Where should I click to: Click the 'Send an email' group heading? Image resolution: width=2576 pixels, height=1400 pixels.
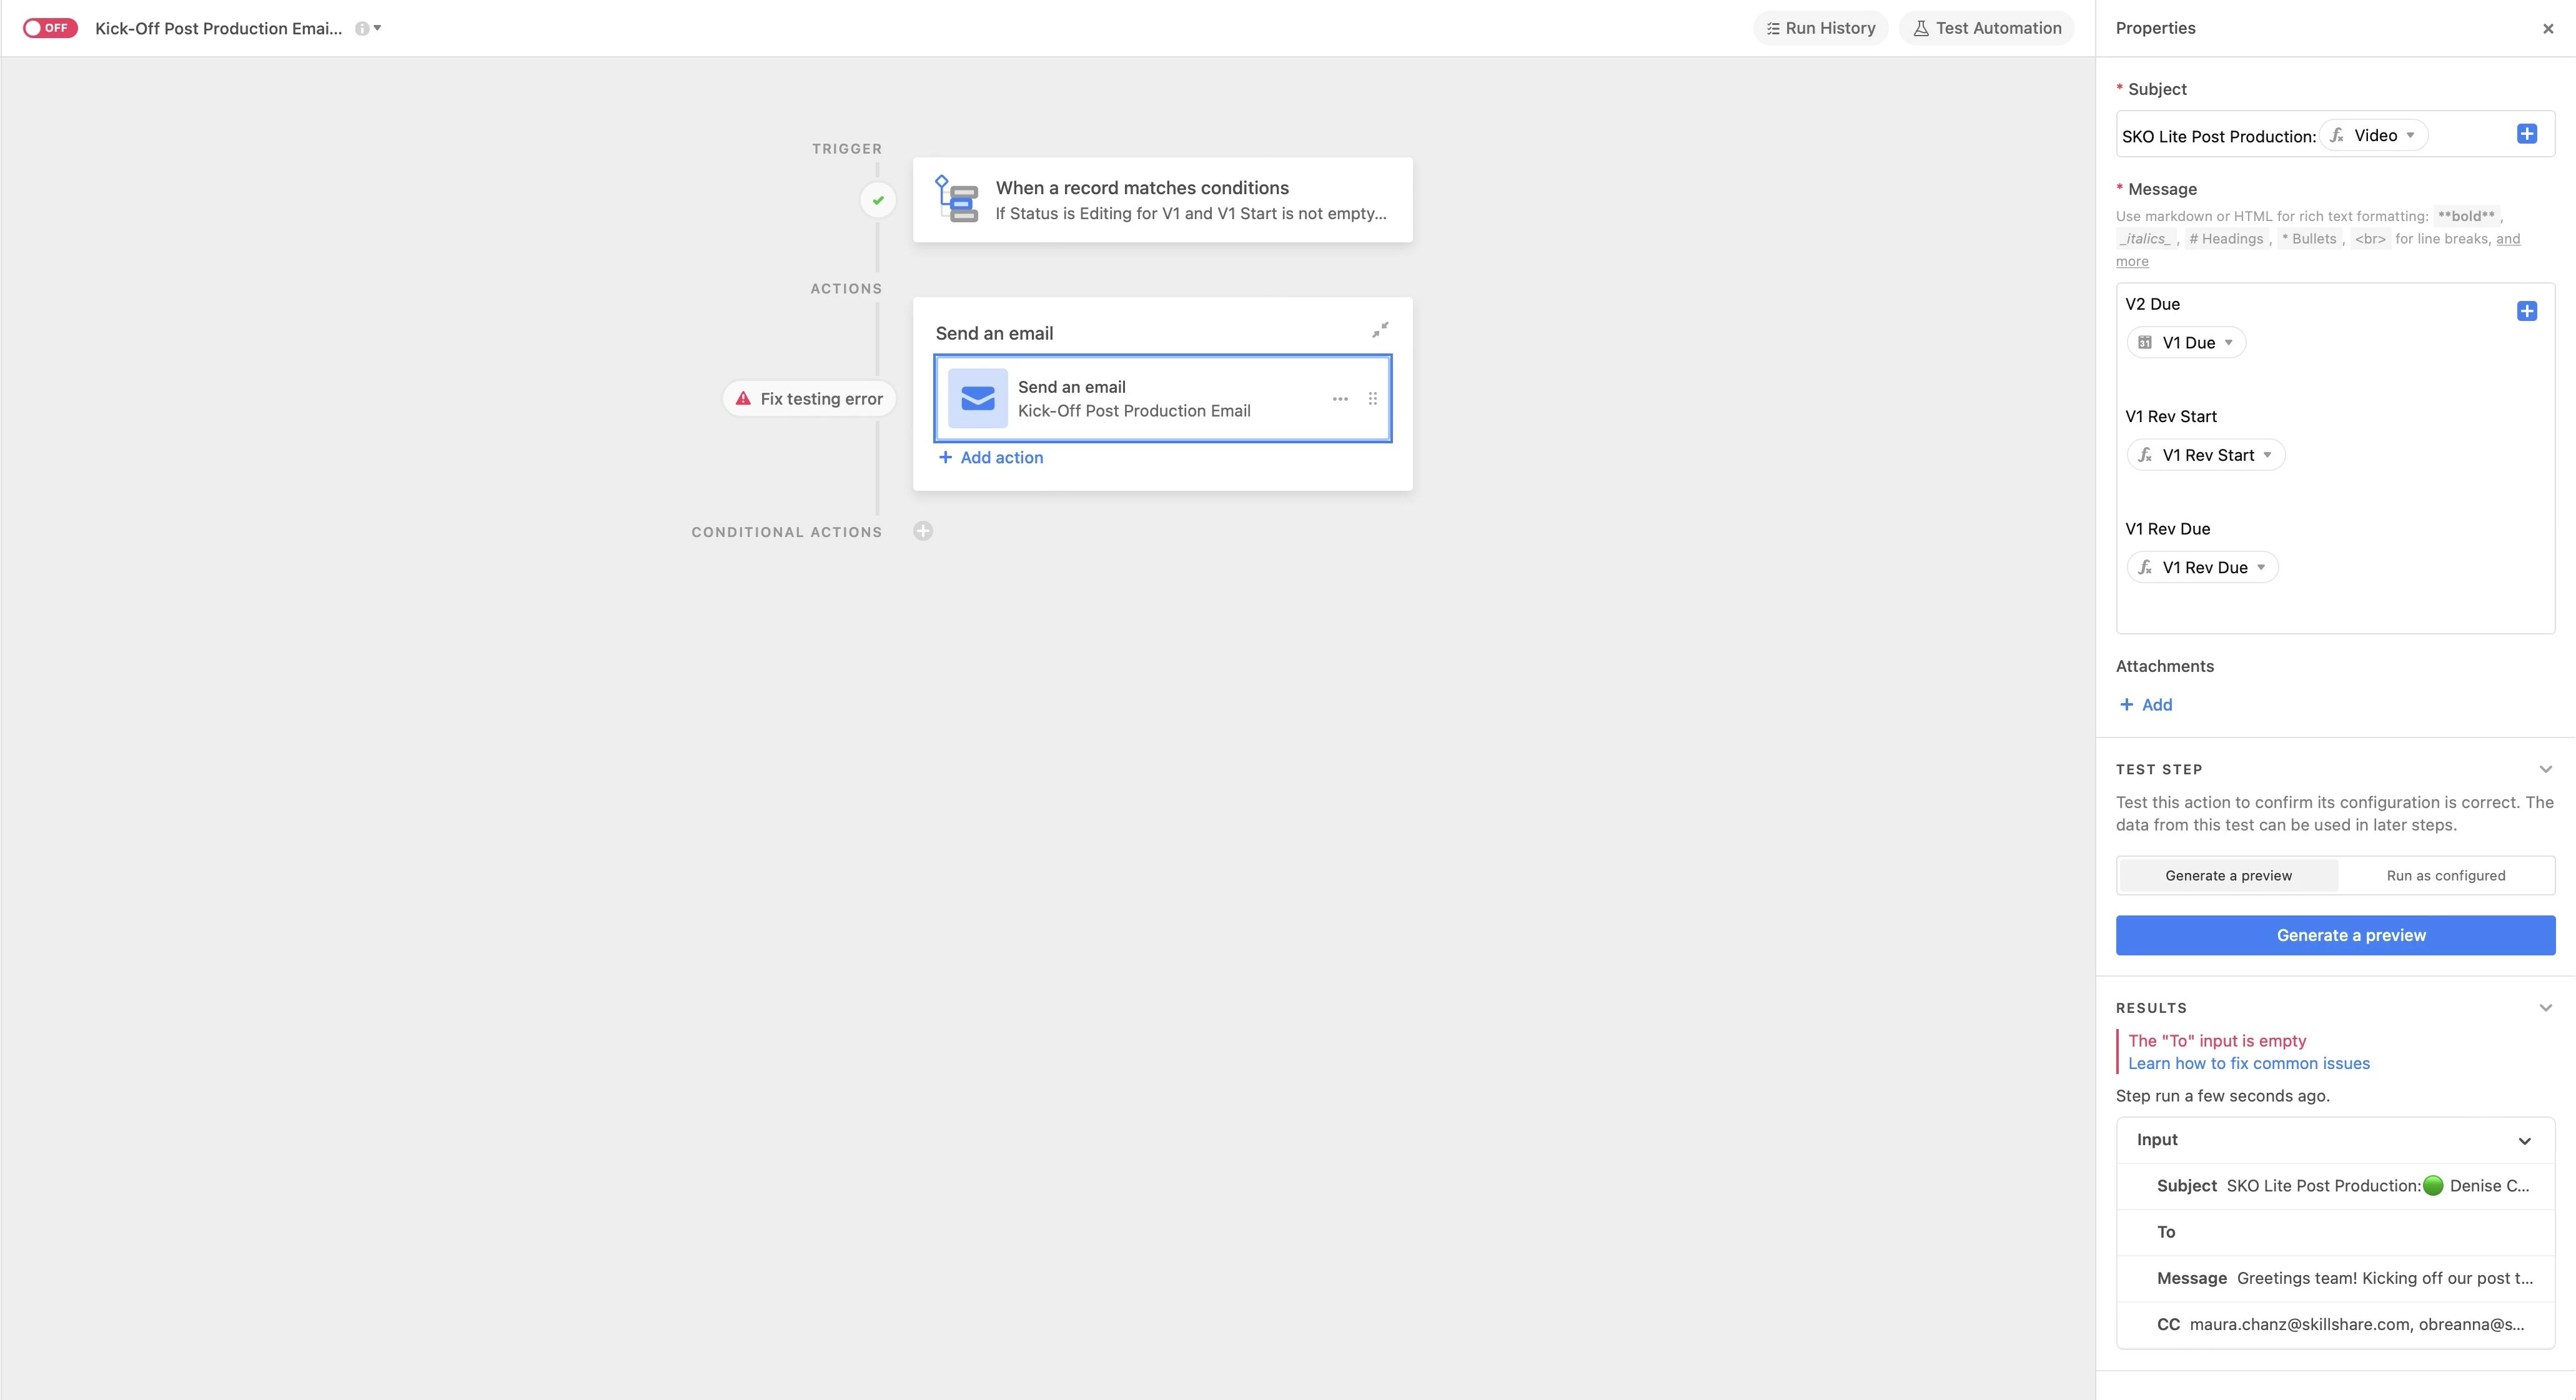[x=994, y=333]
